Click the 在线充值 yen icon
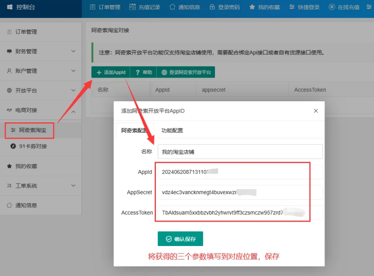Viewport: 374px width, 276px height. 332,7
